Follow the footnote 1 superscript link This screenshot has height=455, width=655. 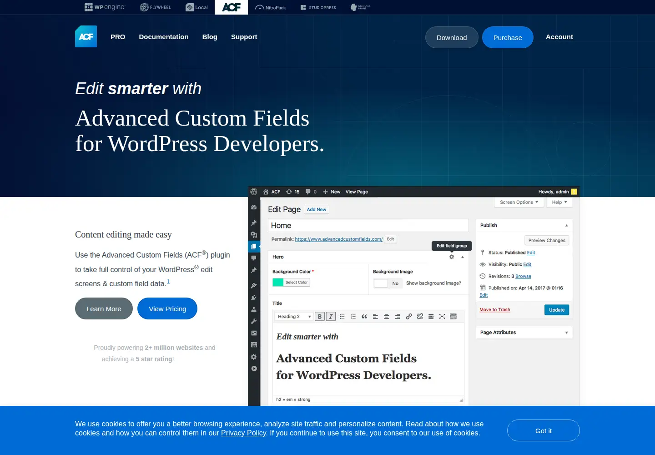(168, 282)
